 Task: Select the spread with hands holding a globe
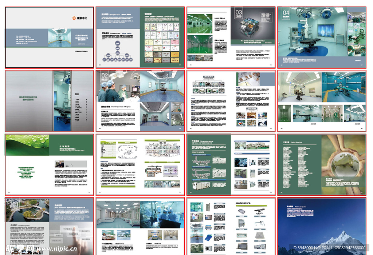[322, 165]
